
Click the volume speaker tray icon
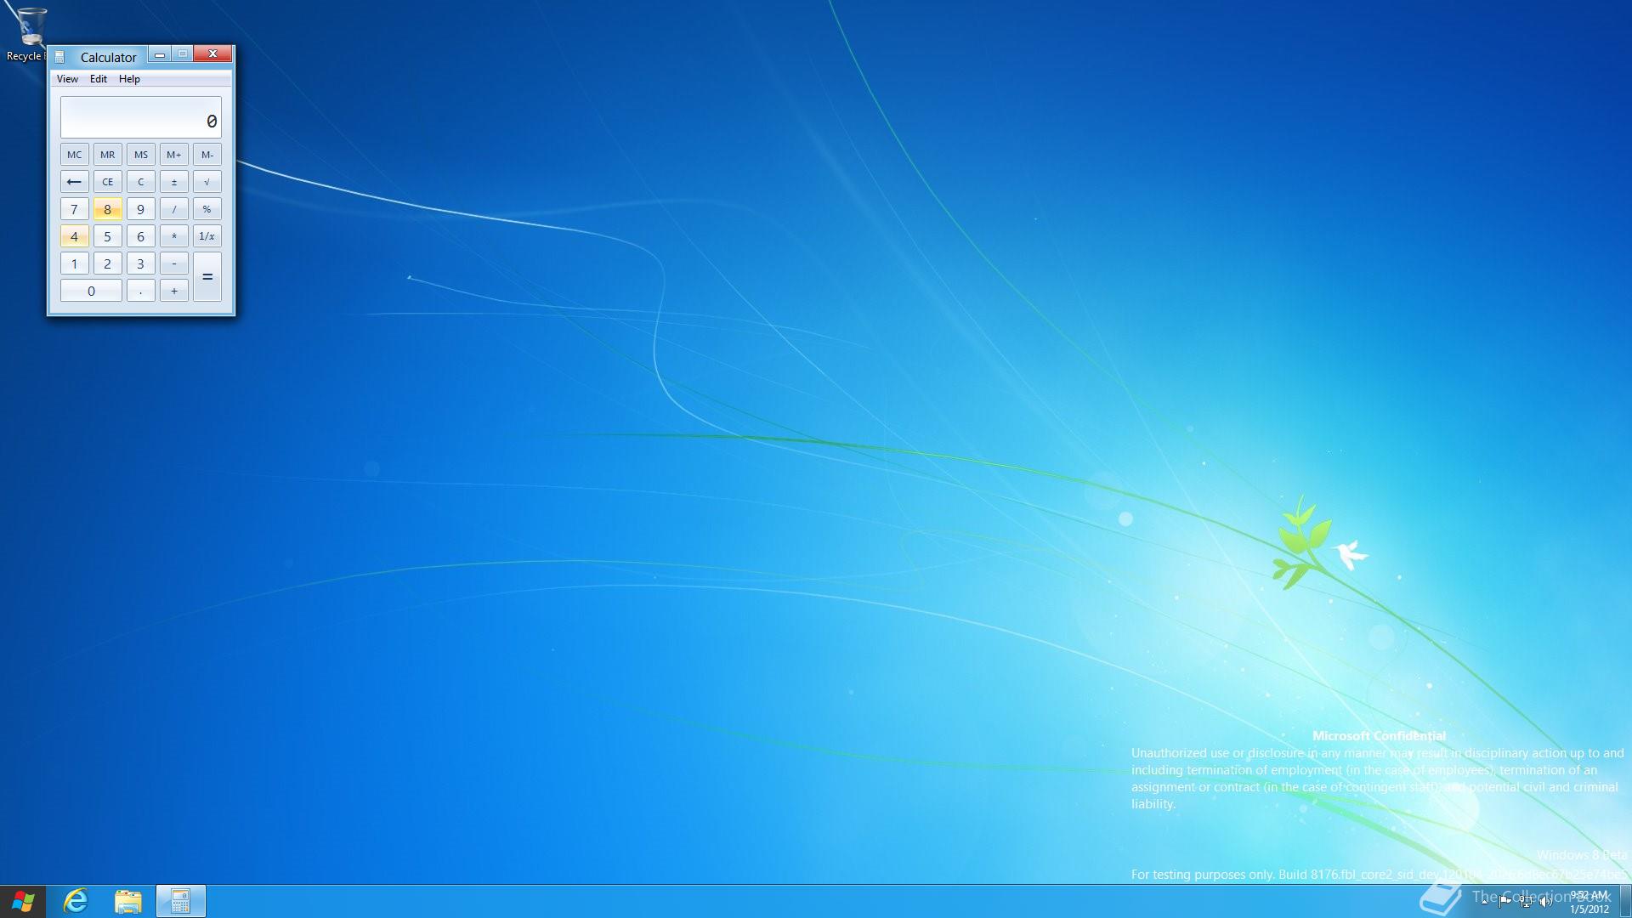pos(1545,902)
